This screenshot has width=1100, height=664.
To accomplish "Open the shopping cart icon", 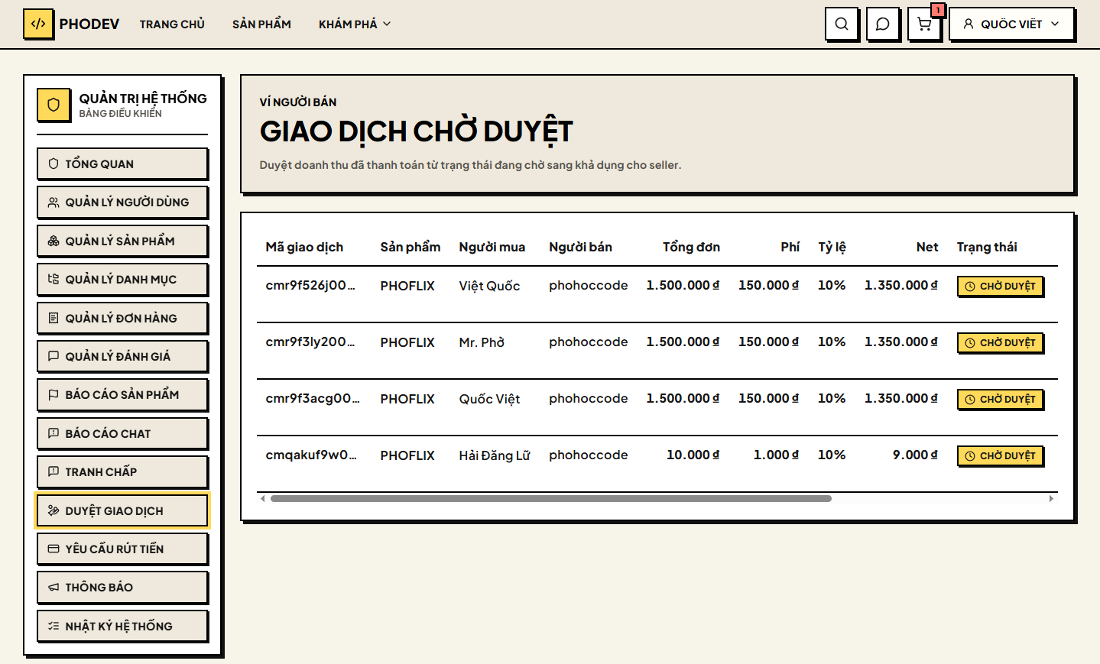I will 924,24.
